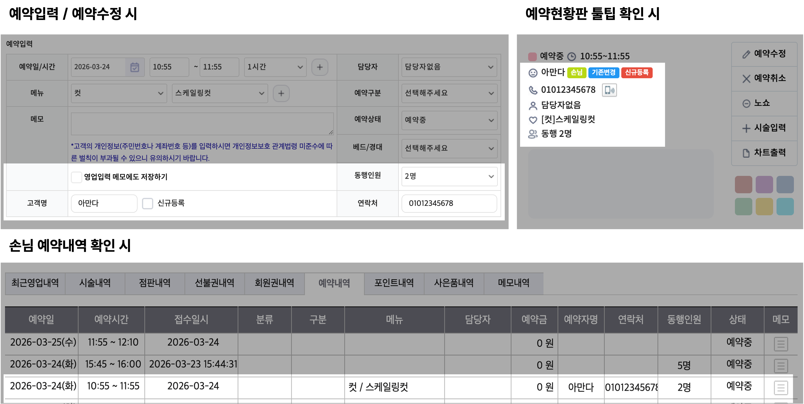Open the memo icon in the 10:55 ~ 11:55 row
This screenshot has width=804, height=404.
click(781, 388)
